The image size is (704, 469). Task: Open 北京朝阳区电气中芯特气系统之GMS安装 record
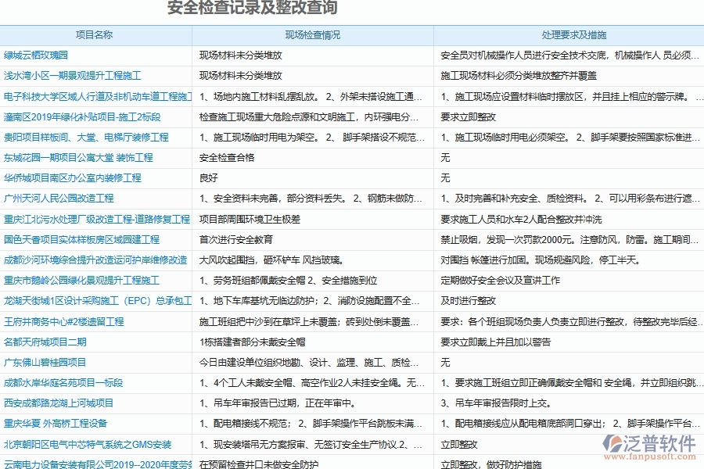click(90, 443)
